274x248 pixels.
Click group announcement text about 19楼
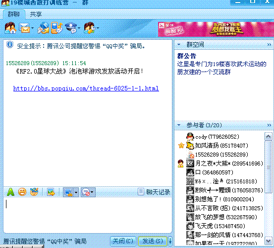(x=221, y=68)
